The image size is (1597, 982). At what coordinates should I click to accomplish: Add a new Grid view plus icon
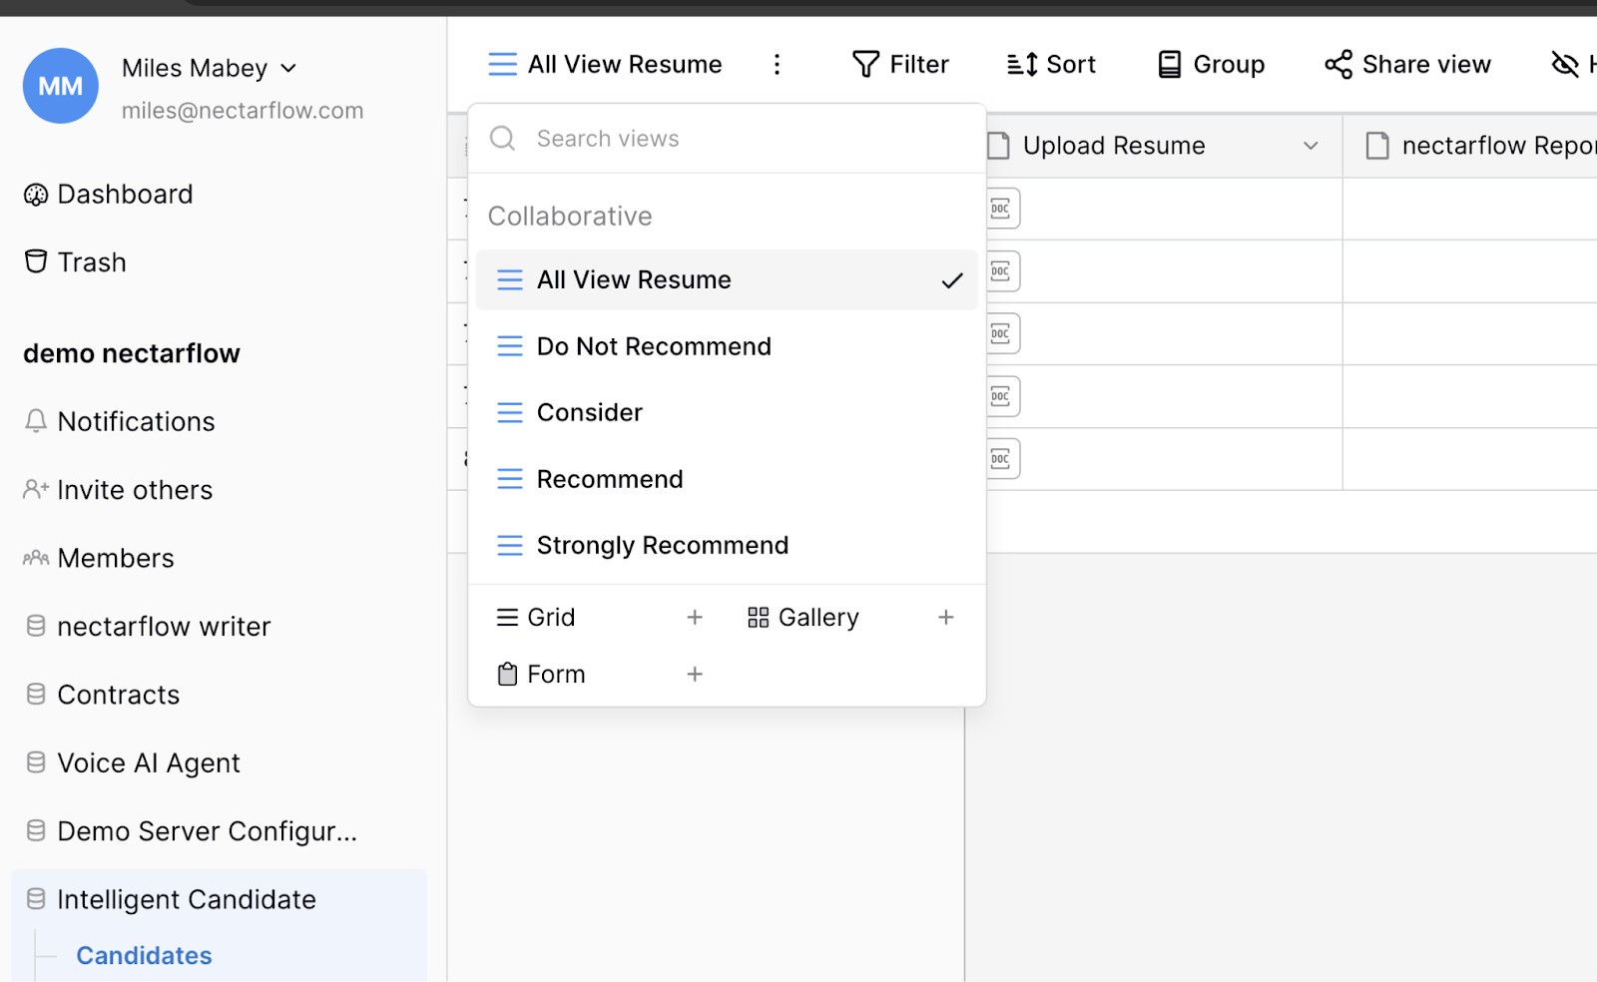click(695, 618)
